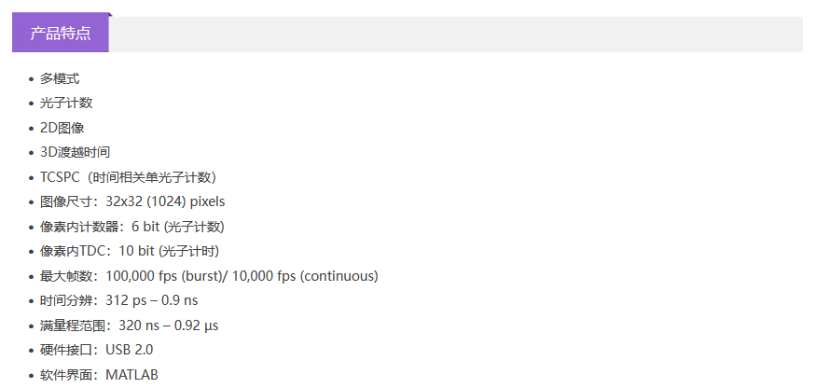
Task: Click the 多模式 list item
Action: point(60,78)
